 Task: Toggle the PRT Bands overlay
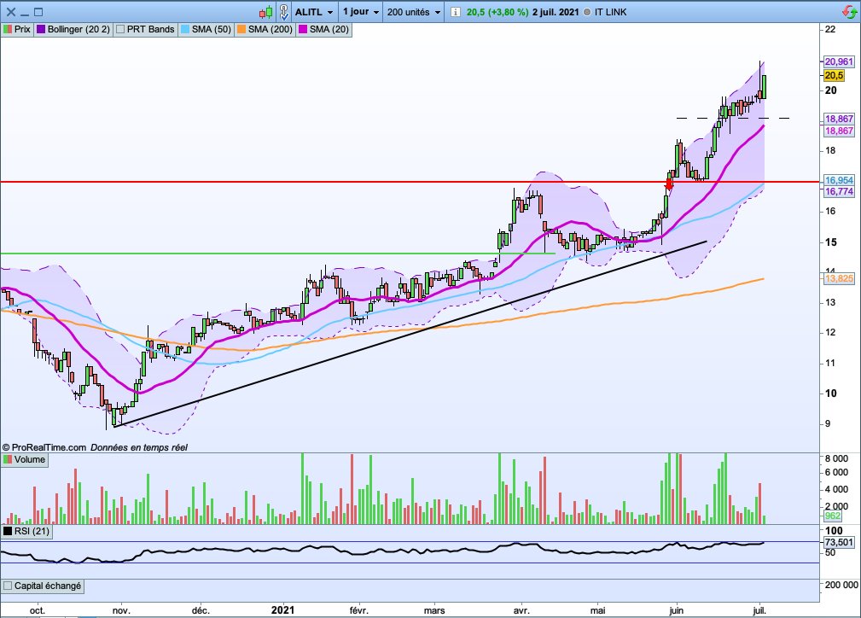tap(122, 28)
